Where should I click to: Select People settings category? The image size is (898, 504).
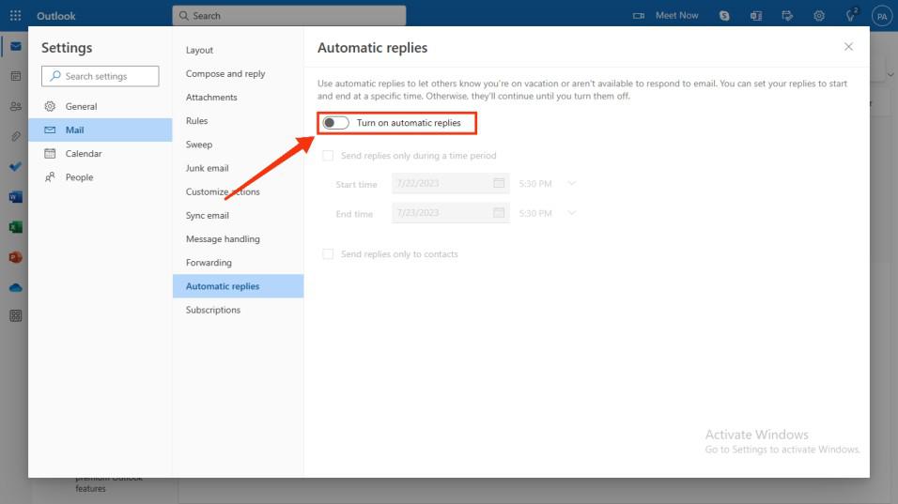[x=101, y=177]
